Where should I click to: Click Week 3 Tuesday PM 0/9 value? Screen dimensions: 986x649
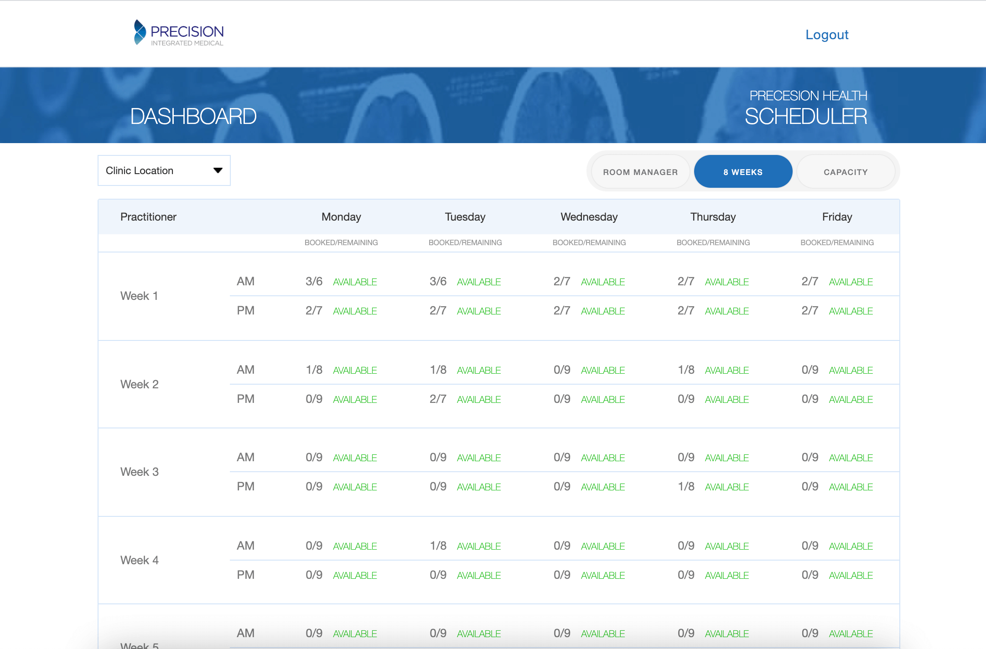[438, 486]
